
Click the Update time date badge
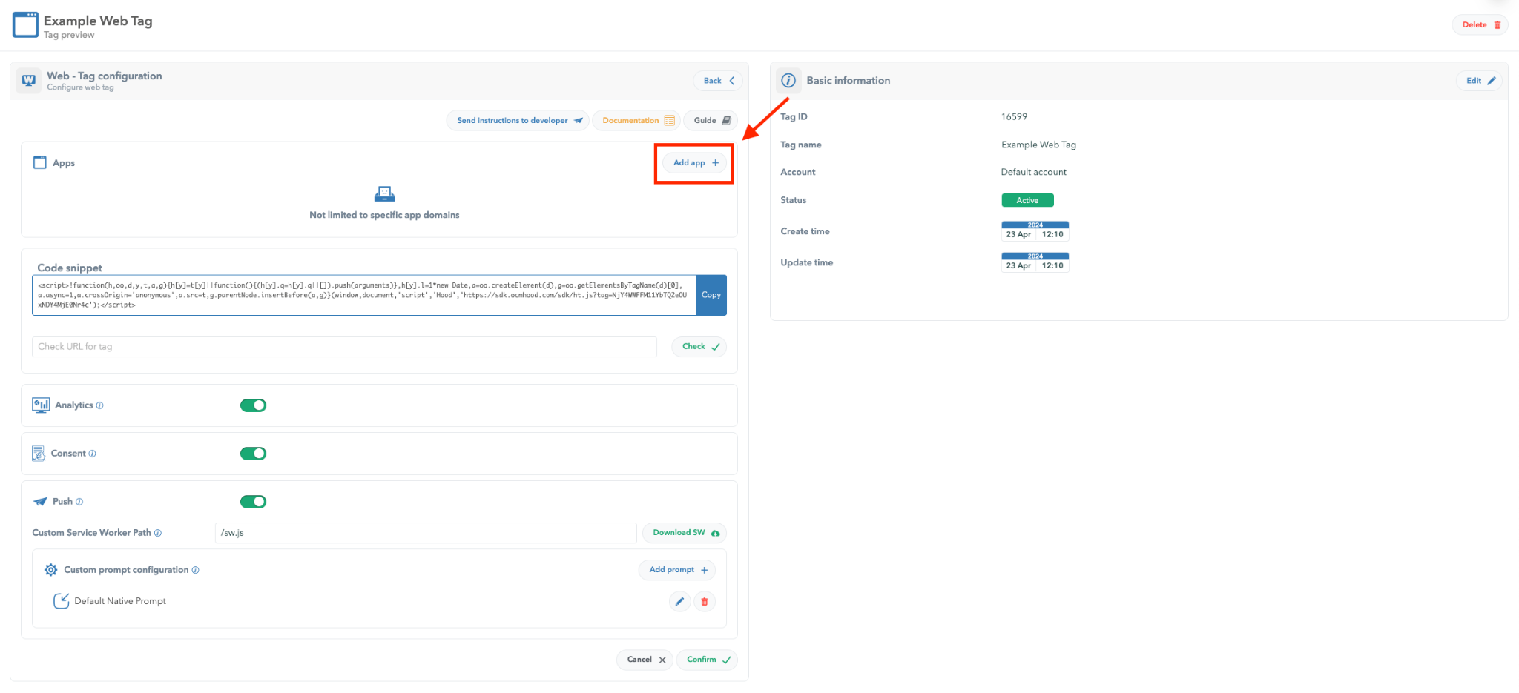click(x=1035, y=262)
